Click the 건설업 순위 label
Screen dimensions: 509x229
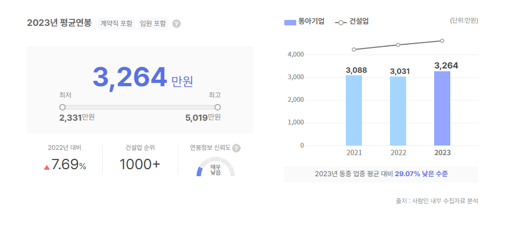pos(140,148)
